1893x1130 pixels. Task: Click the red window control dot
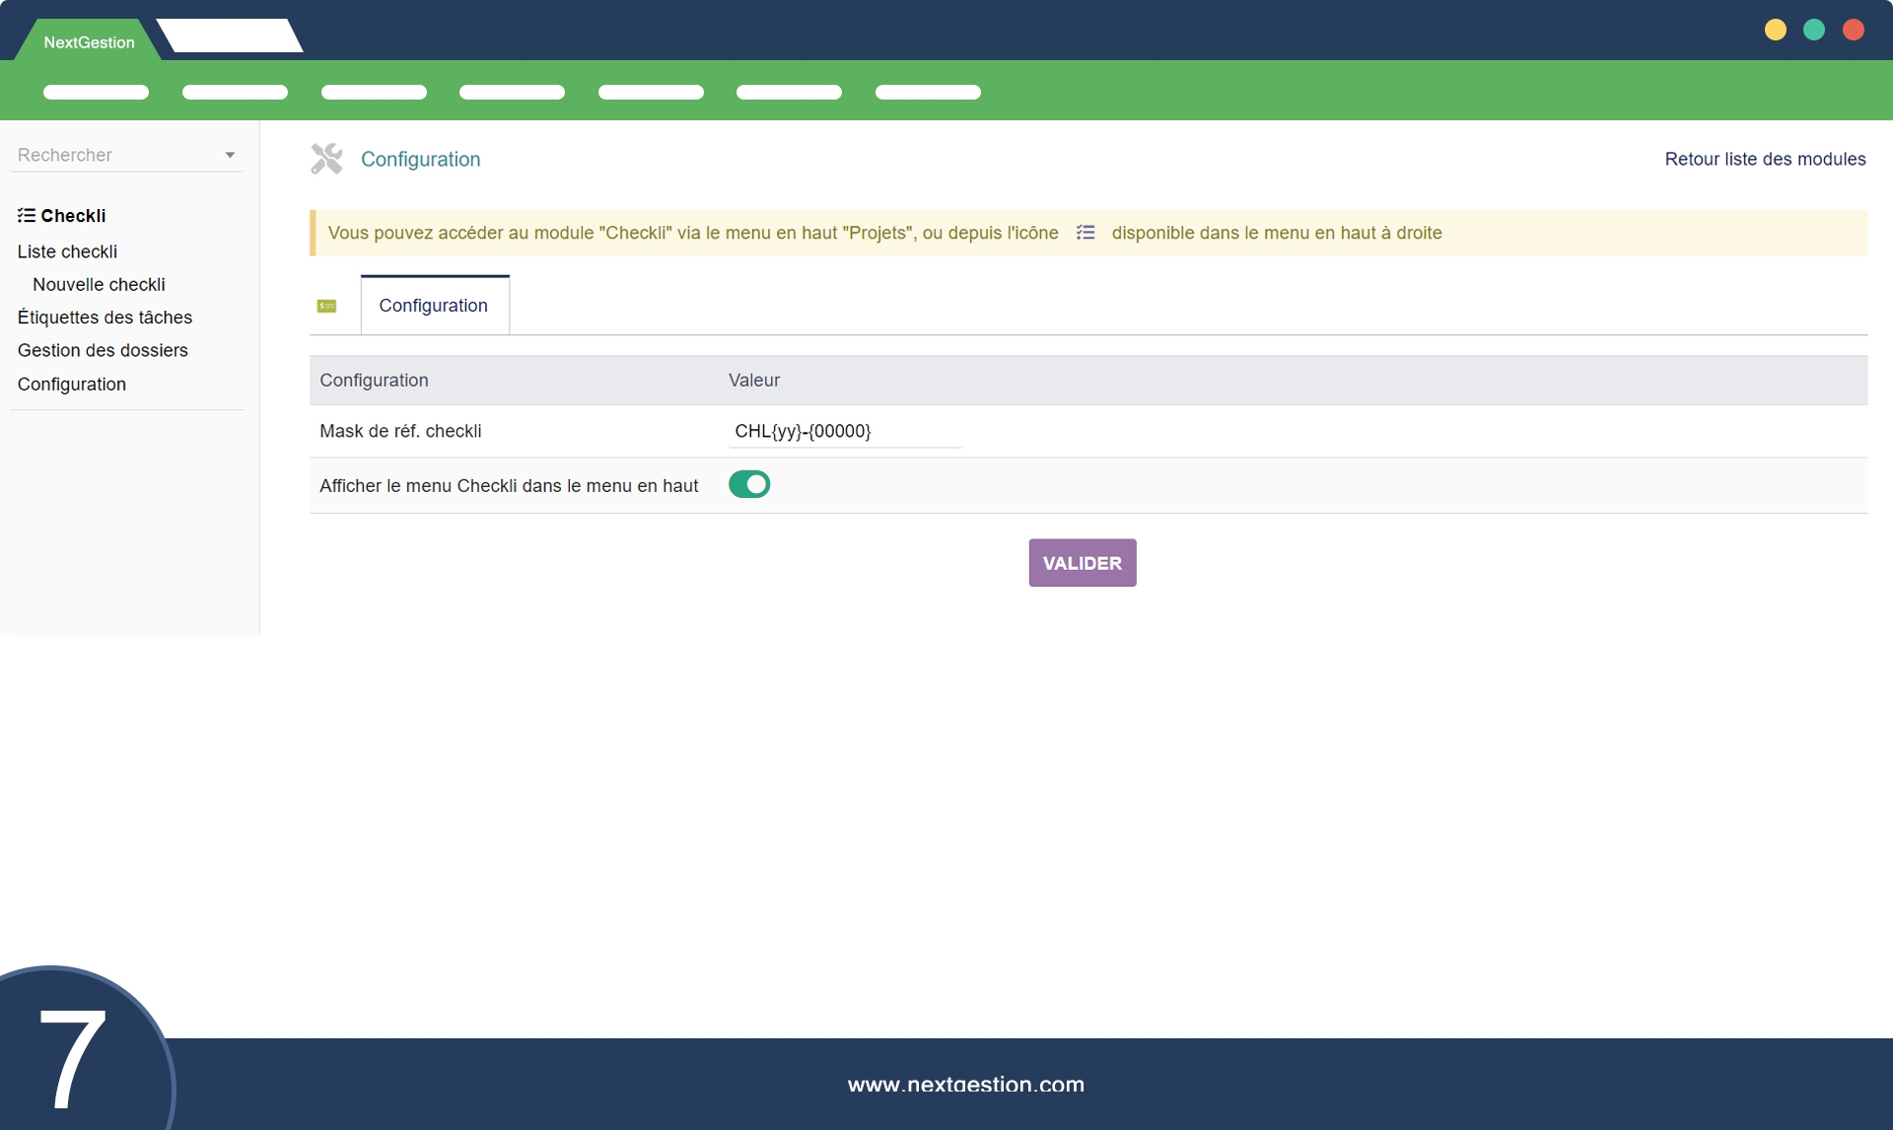pos(1853,30)
